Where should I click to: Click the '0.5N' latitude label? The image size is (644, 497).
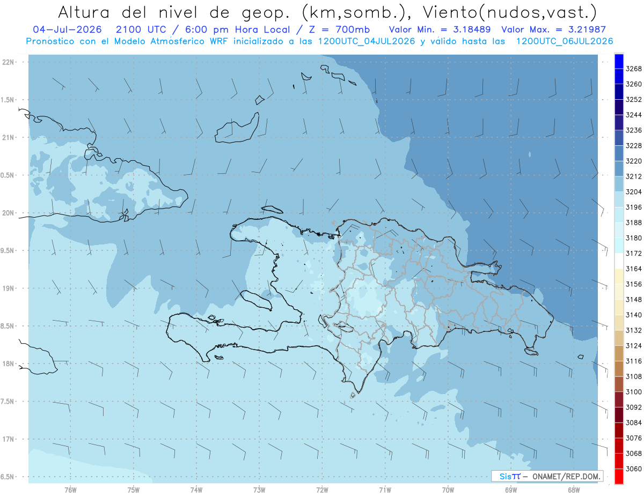[8, 175]
